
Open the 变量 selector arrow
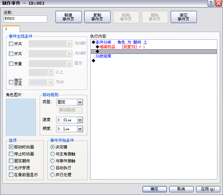point(69,63)
